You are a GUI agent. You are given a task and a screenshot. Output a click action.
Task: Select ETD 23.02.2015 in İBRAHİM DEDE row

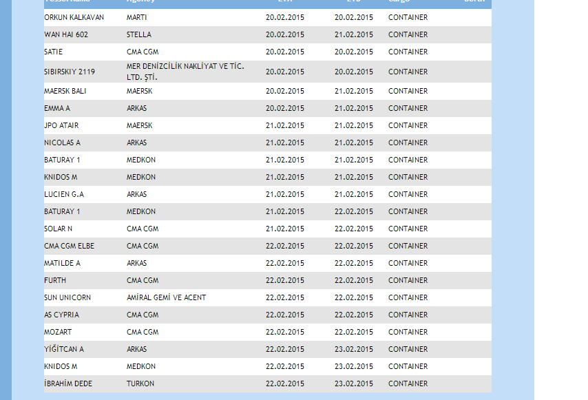point(354,384)
